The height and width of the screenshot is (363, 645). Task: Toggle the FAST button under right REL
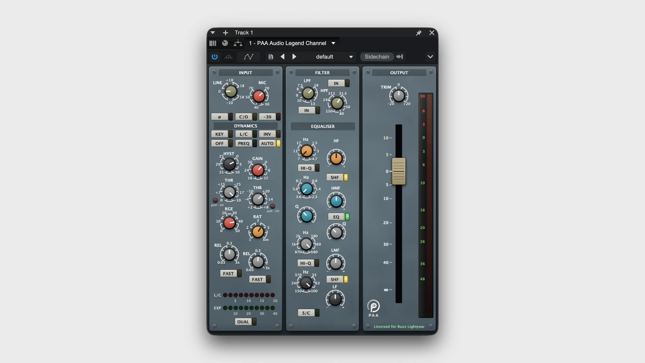(257, 279)
